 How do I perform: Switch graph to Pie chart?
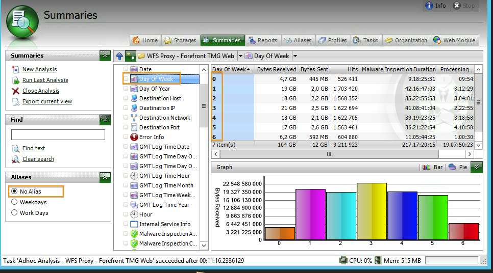(457, 167)
